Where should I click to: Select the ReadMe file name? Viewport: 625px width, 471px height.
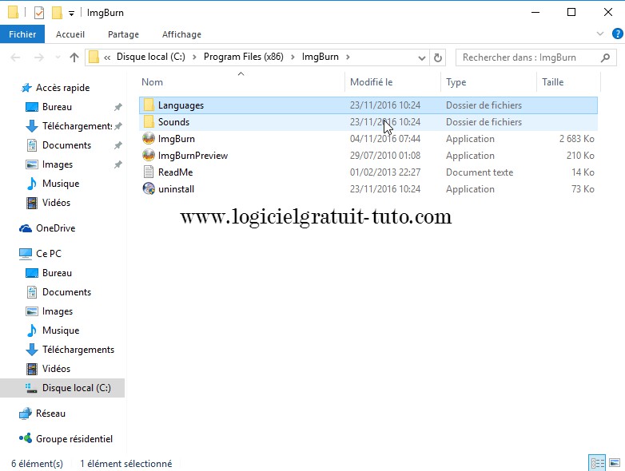[x=175, y=172]
